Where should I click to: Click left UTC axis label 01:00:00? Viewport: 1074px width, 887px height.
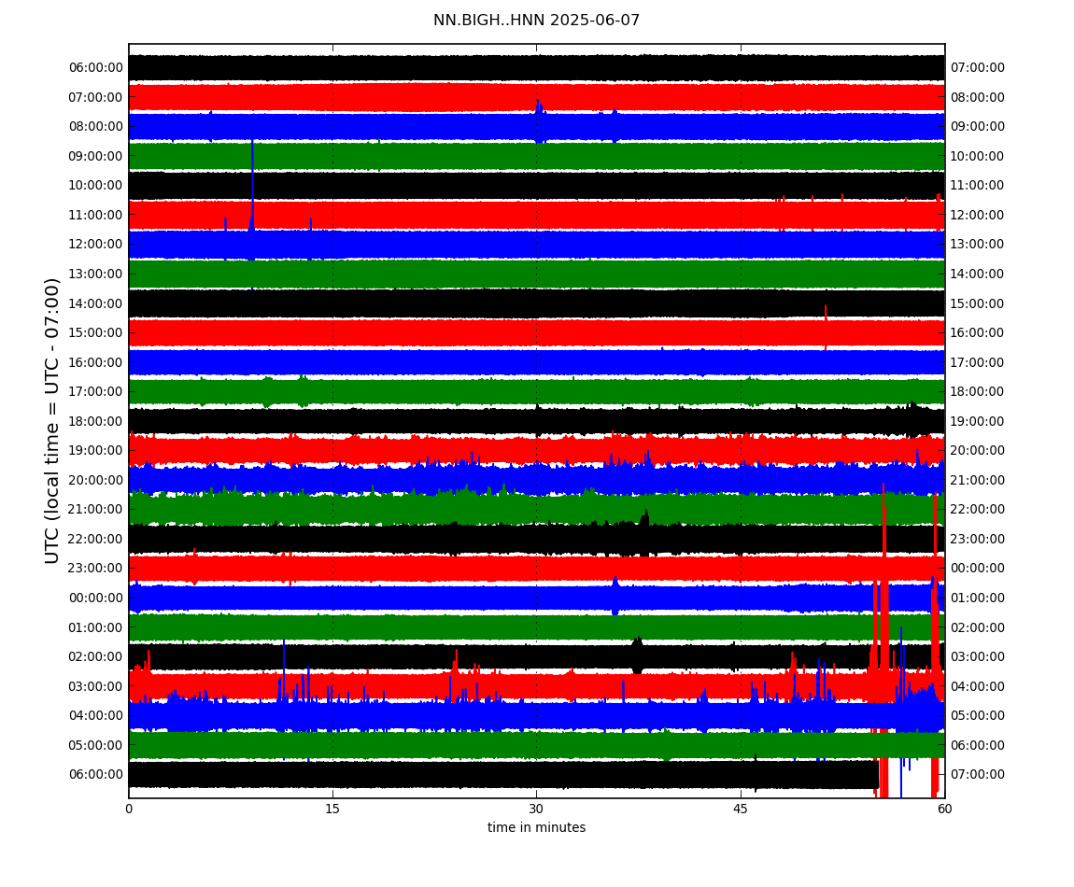pyautogui.click(x=96, y=627)
